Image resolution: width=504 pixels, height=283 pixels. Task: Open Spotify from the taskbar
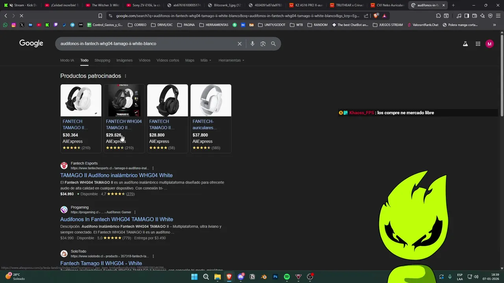tap(287, 277)
